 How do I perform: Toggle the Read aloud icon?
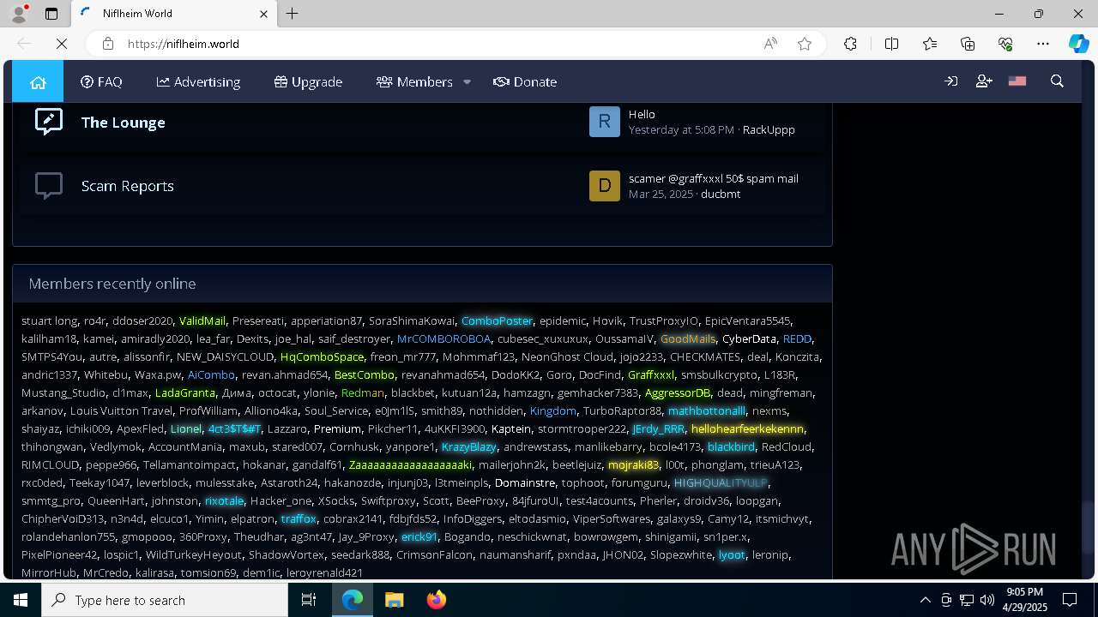coord(770,44)
